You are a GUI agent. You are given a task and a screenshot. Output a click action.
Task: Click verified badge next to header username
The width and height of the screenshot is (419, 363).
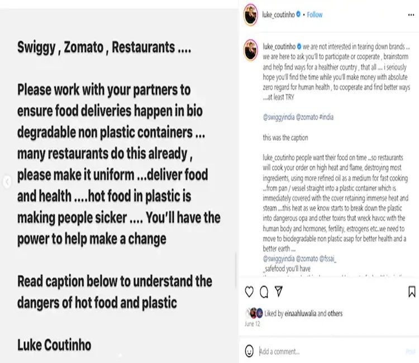click(298, 15)
